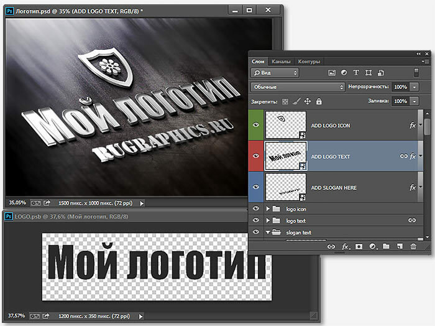Switch to the Контуры tab

(309, 62)
